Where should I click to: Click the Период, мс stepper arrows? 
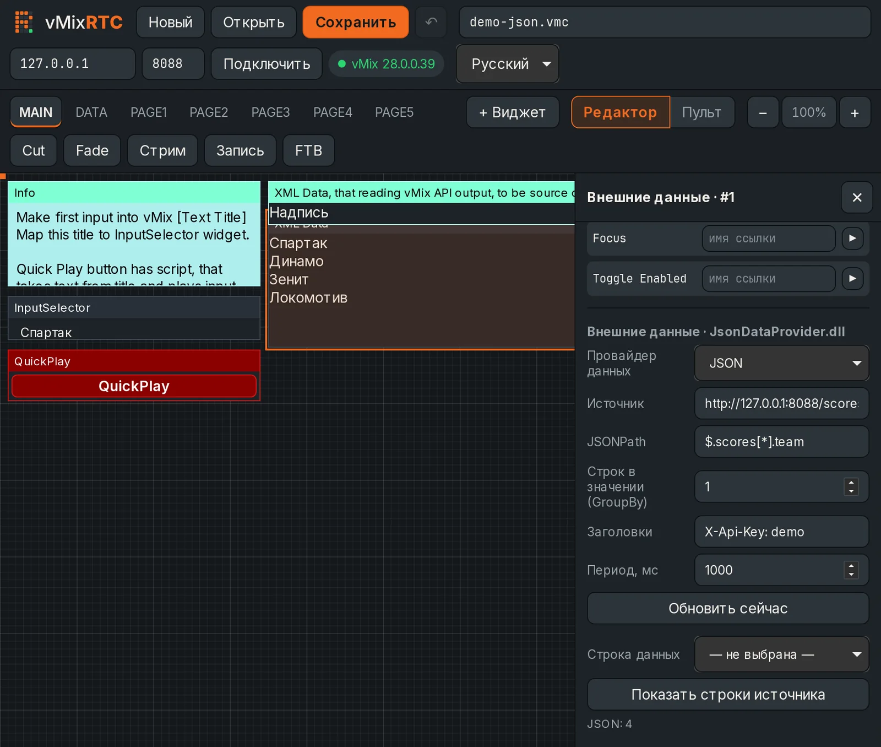[851, 570]
